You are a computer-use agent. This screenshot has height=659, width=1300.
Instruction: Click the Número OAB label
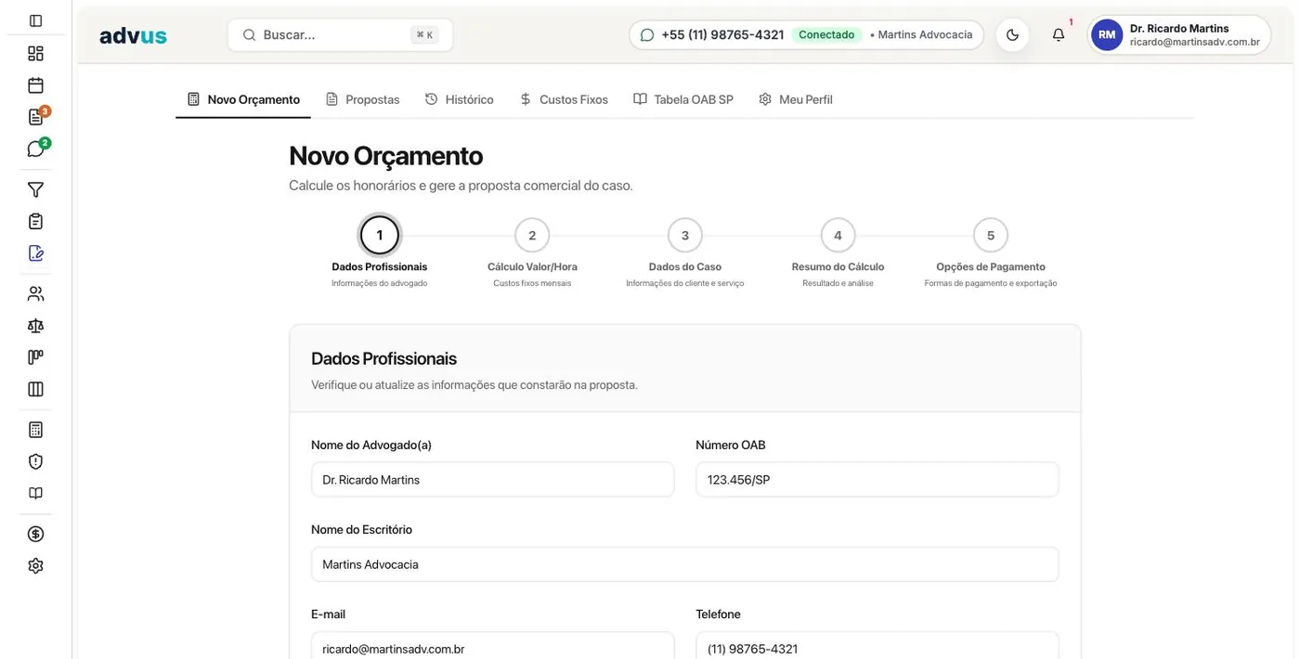(x=731, y=446)
